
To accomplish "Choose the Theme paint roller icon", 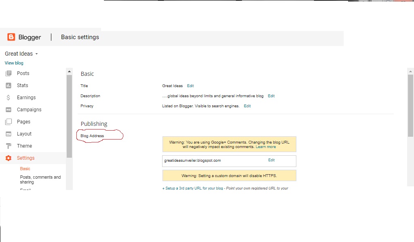I will pos(8,146).
